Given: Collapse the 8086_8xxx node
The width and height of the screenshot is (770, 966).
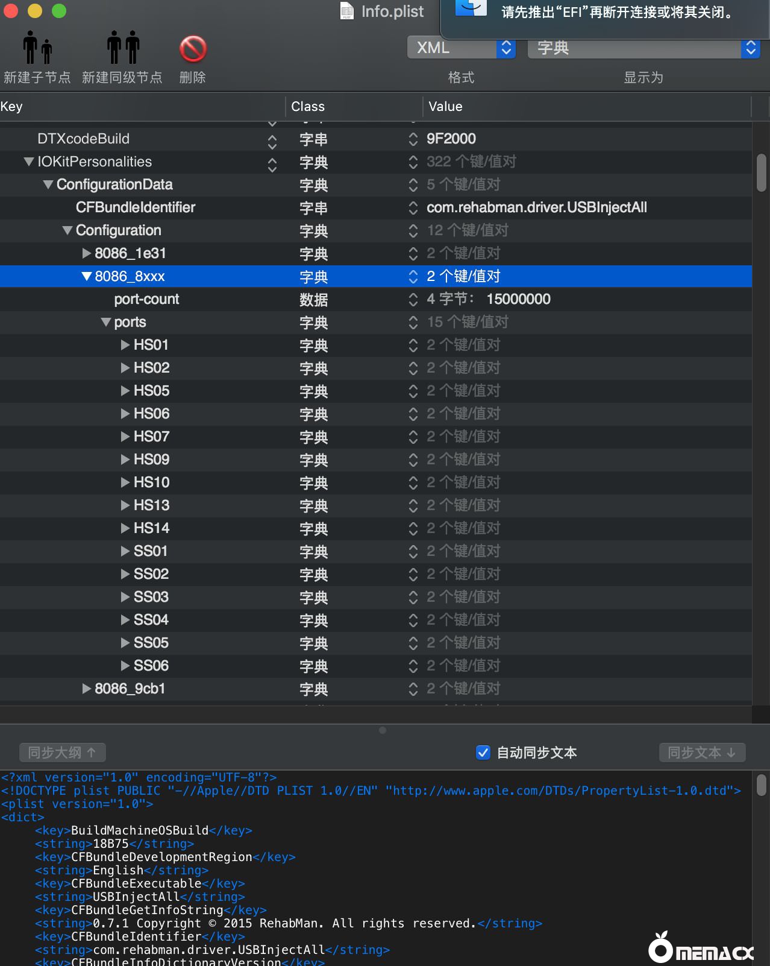Looking at the screenshot, I should 87,276.
